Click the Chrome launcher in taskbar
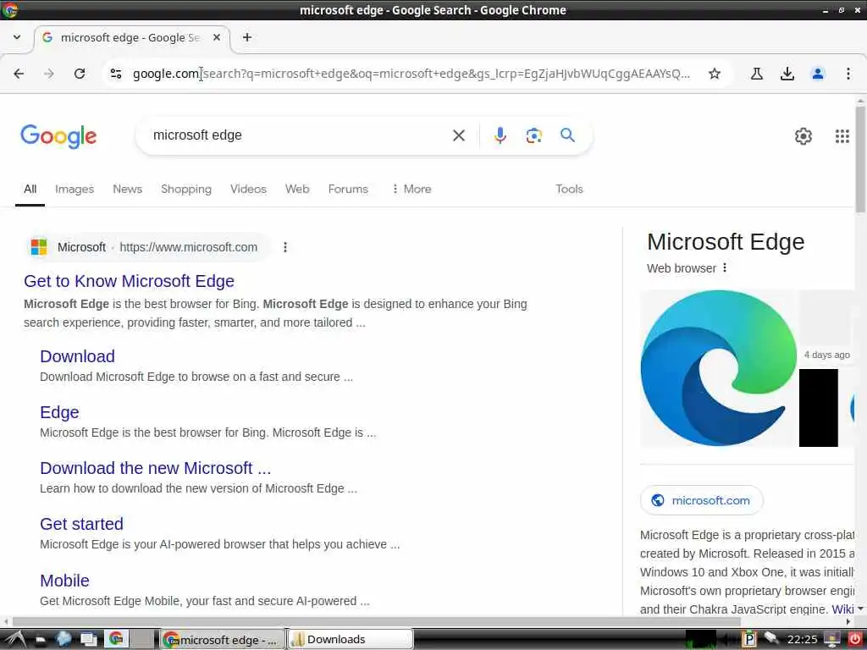 [x=117, y=639]
